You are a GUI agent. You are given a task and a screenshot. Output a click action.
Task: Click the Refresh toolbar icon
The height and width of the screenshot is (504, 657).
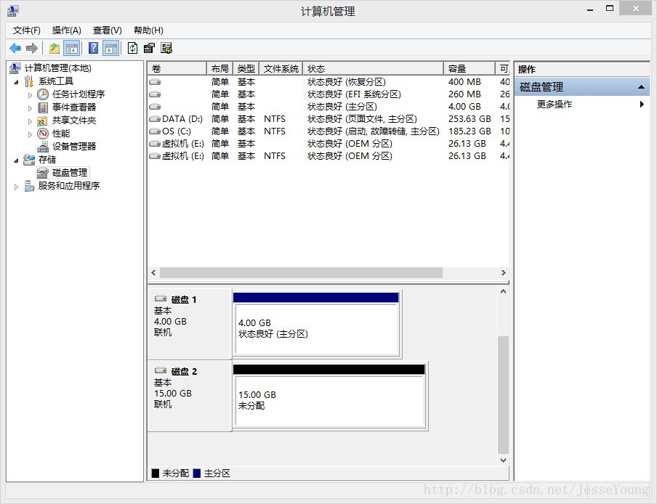[132, 48]
